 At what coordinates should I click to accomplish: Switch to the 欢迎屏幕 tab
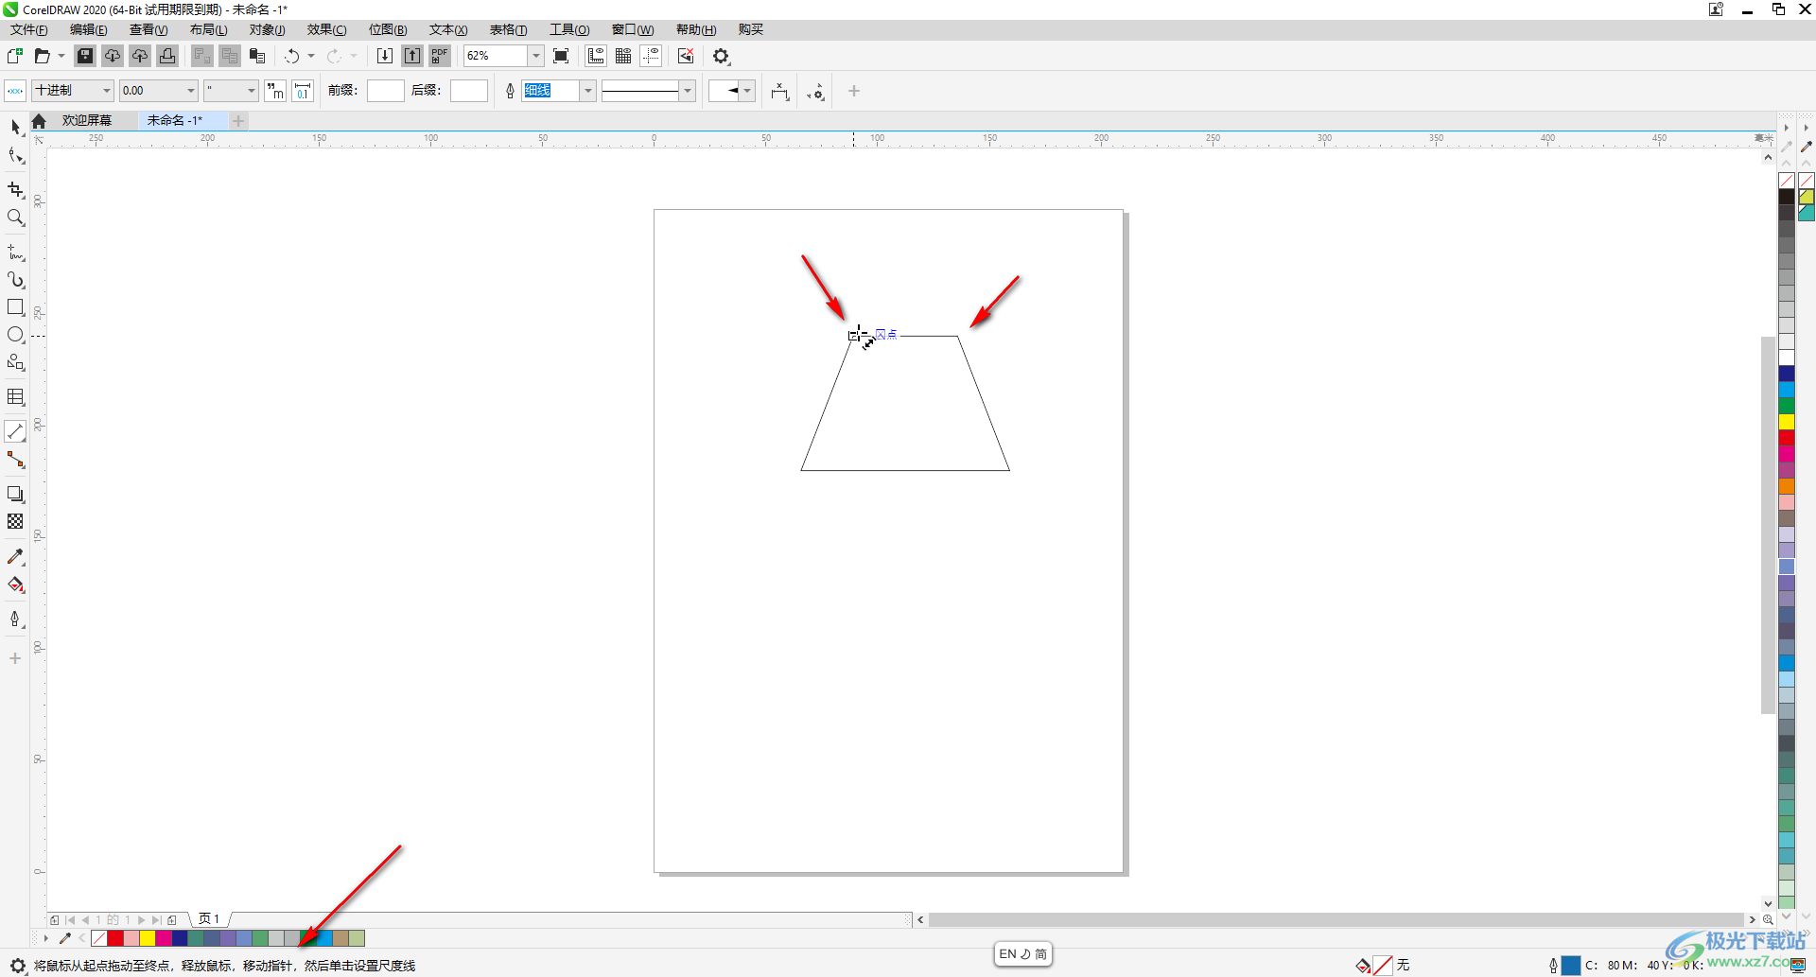(87, 120)
